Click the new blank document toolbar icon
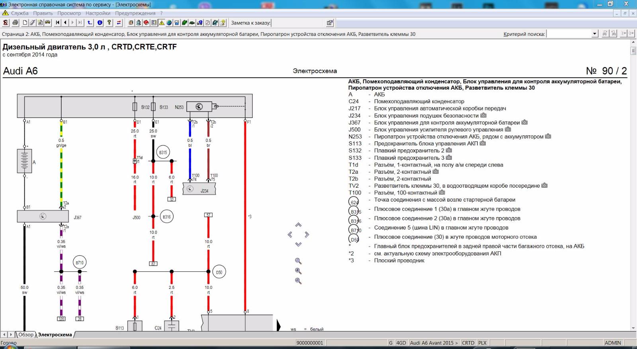 (25, 23)
